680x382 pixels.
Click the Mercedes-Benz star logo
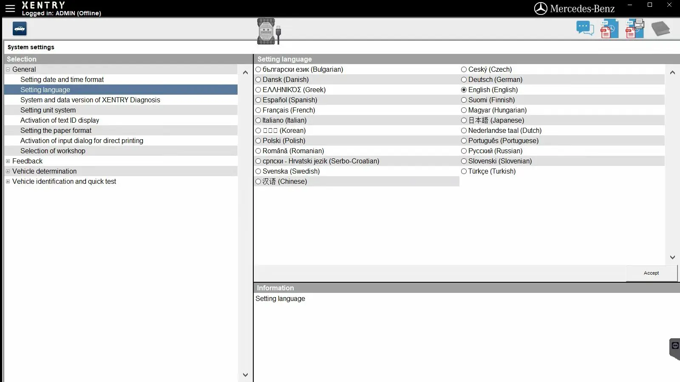[x=541, y=8]
